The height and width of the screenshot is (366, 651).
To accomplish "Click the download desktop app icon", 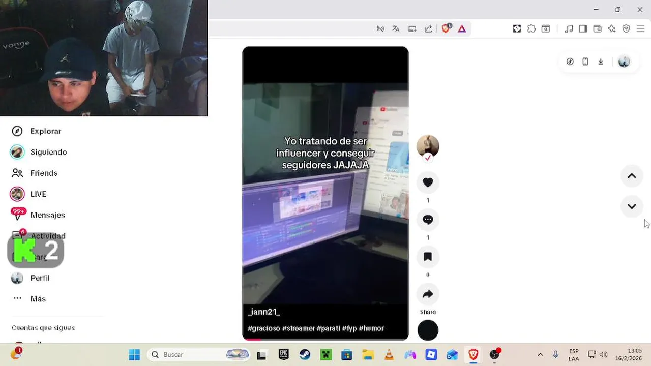I will click(601, 62).
